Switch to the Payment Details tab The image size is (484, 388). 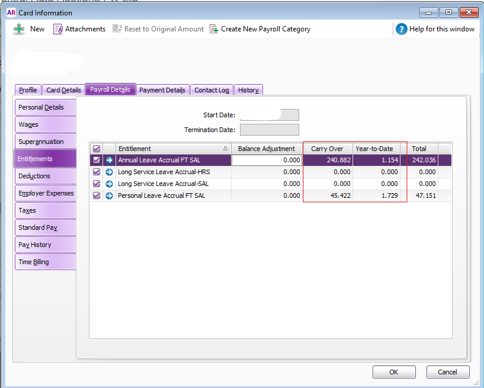[x=162, y=90]
